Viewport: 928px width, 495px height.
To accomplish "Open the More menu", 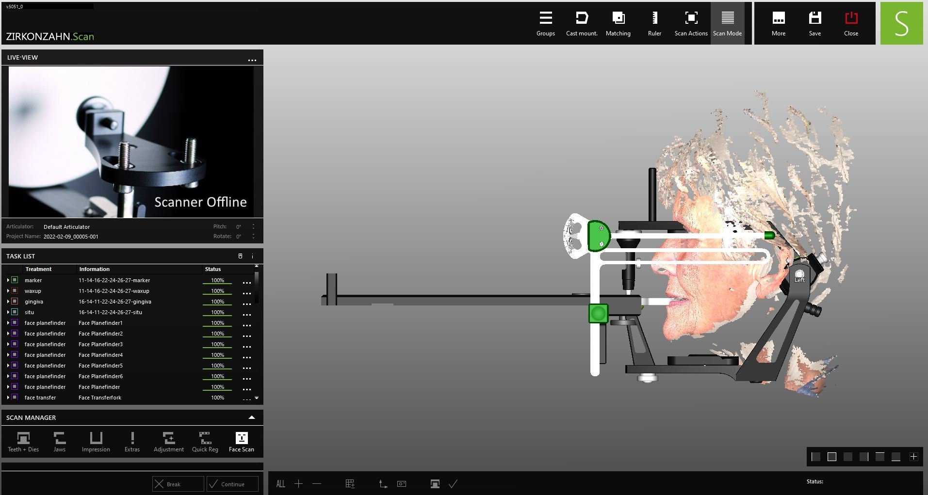I will point(778,23).
